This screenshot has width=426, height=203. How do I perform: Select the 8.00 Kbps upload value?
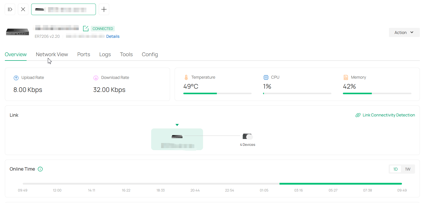coord(28,90)
